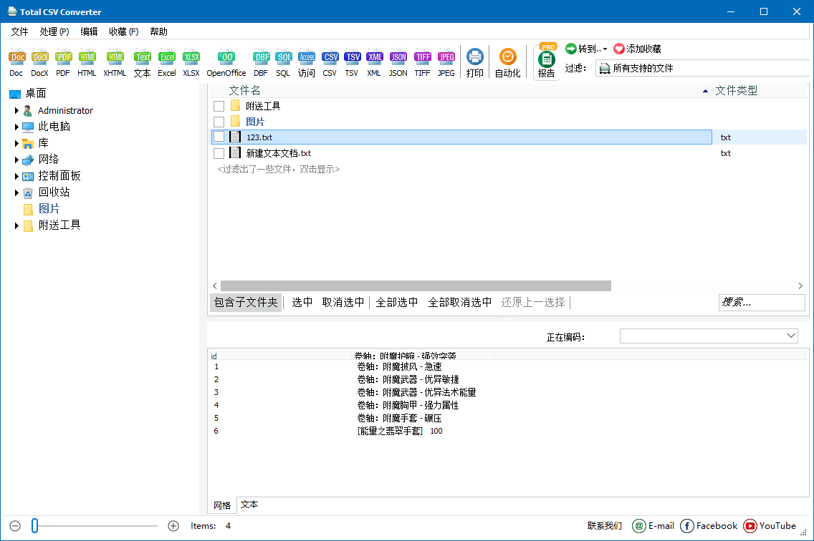Image resolution: width=814 pixels, height=541 pixels.
Task: Tick the checkbox for 123.txt
Action: (x=219, y=137)
